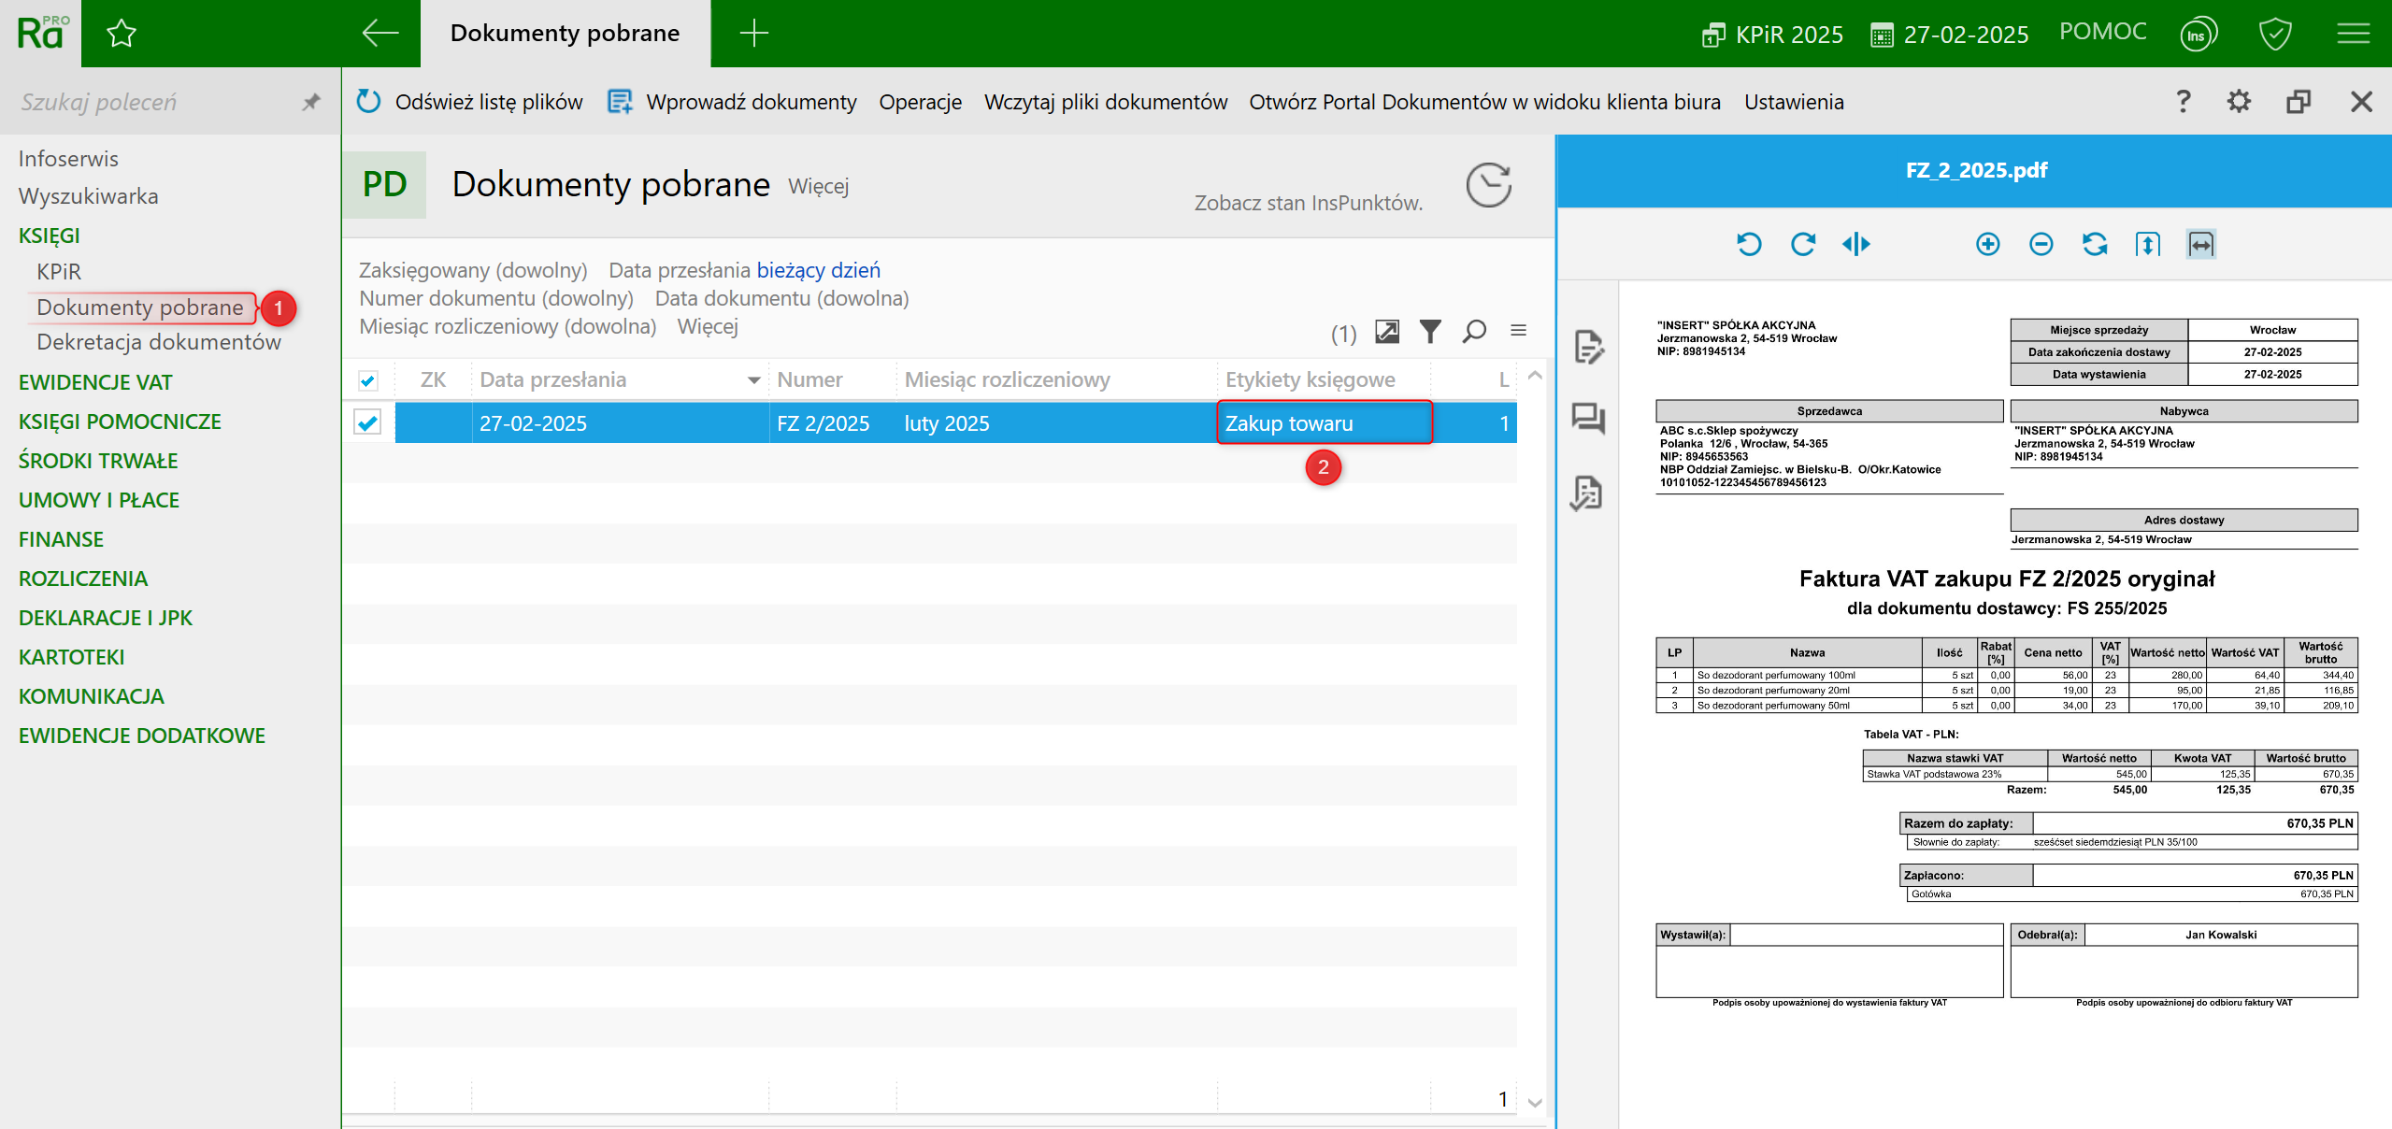
Task: Click the list search magnifier icon
Action: 1474,332
